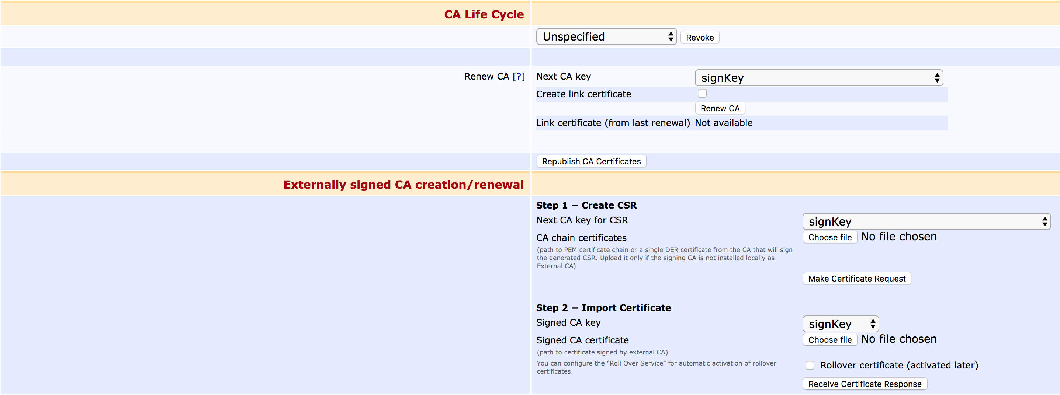Click the Step 2 – Import Certificate heading

click(603, 307)
